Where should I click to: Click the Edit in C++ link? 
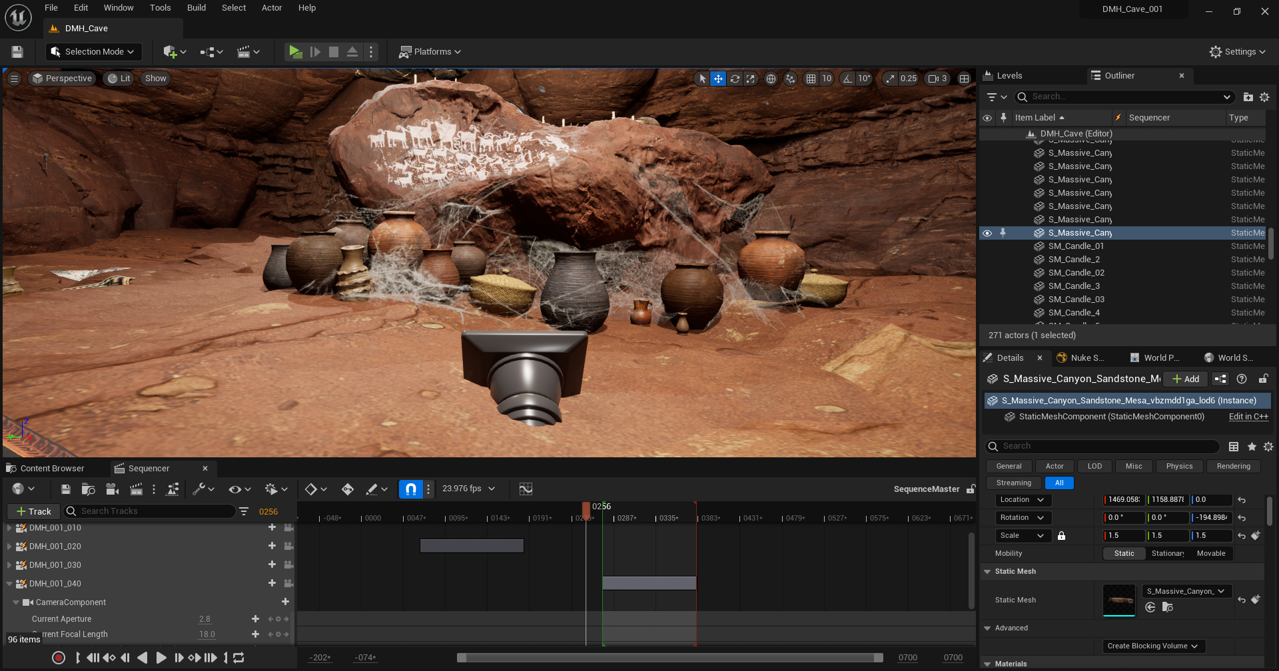click(1248, 417)
